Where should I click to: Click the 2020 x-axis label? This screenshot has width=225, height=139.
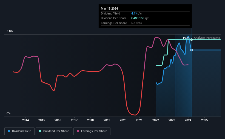pyautogui.click(x=123, y=120)
